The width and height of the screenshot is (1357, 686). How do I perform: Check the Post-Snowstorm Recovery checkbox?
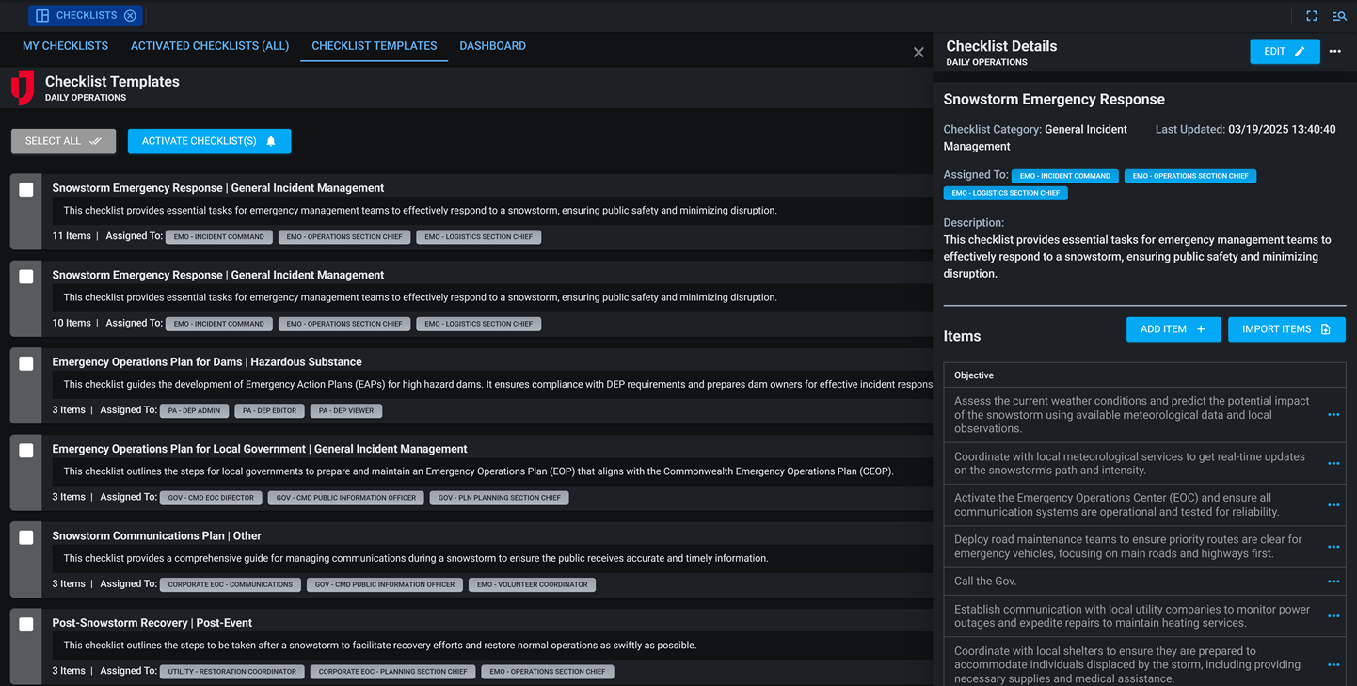click(25, 623)
